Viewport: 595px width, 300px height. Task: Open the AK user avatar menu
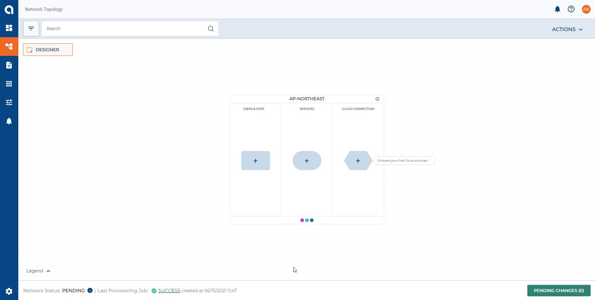(586, 9)
